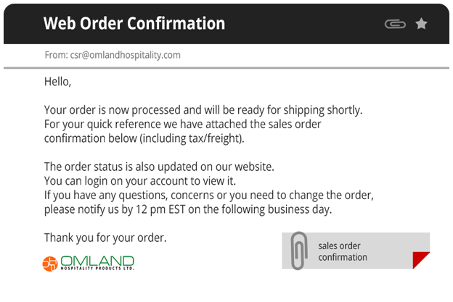Viewport: 453px width, 302px height.
Task: Star this Web Order Confirmation email
Action: [x=421, y=24]
